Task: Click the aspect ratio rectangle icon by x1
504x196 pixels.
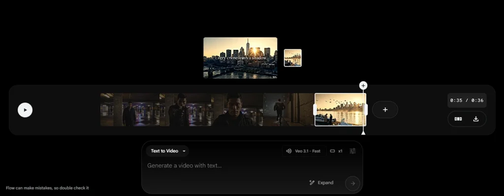Action: (x=332, y=151)
